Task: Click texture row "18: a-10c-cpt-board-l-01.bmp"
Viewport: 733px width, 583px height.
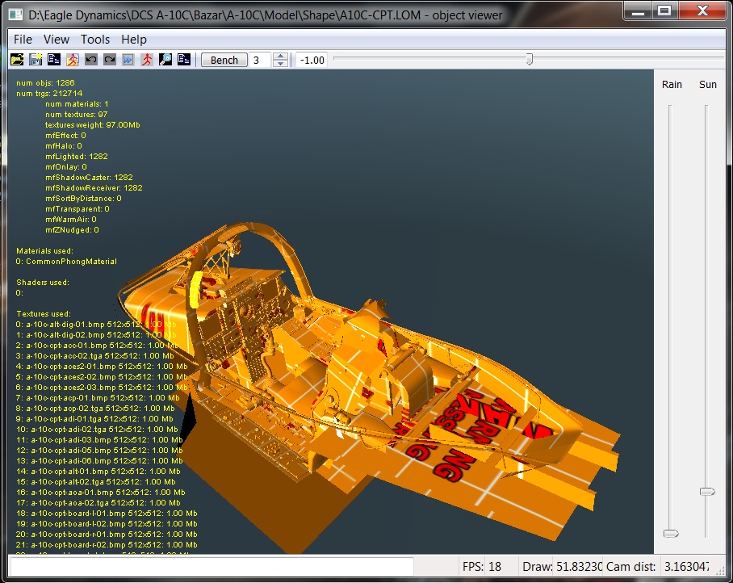Action: click(107, 514)
